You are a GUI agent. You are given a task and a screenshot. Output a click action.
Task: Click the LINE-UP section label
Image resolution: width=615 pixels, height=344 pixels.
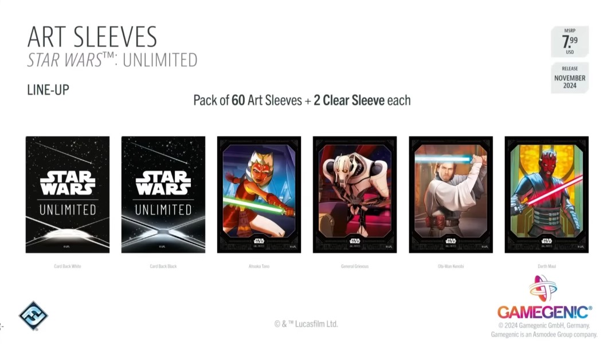point(48,90)
